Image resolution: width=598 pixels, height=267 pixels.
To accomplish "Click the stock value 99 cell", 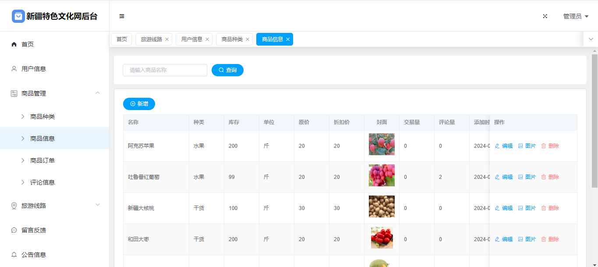I will pyautogui.click(x=241, y=177).
